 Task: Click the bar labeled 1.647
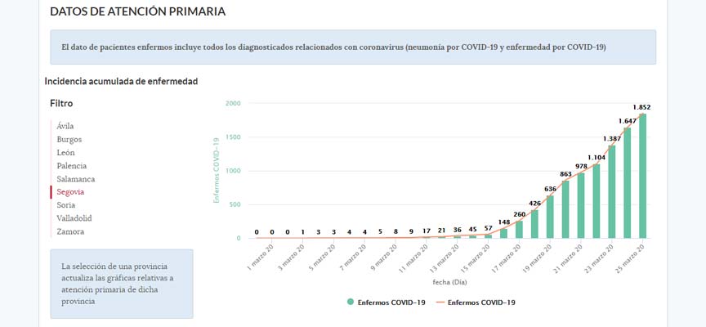[627, 182]
